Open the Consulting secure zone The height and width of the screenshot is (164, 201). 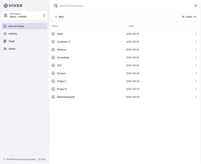tap(63, 58)
